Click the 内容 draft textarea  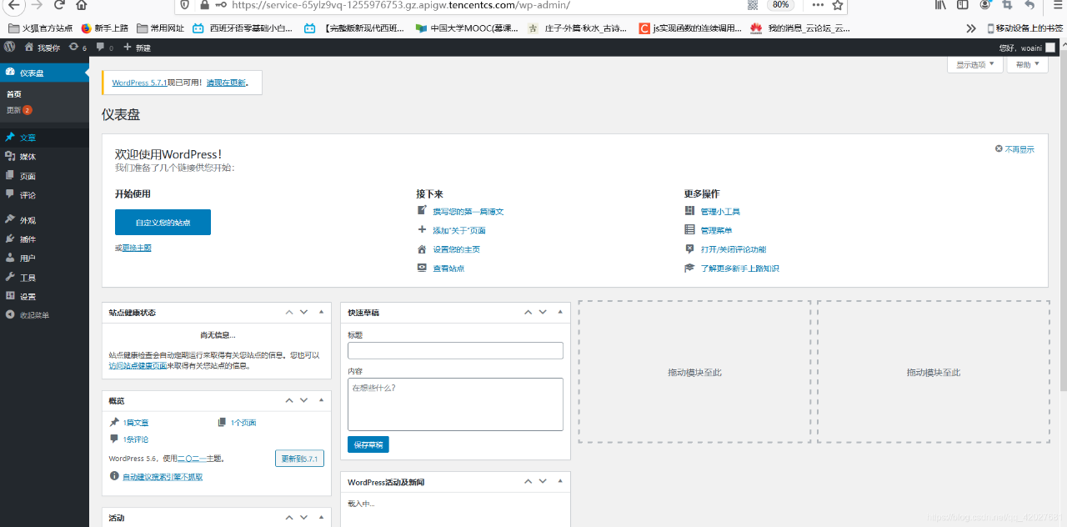455,404
